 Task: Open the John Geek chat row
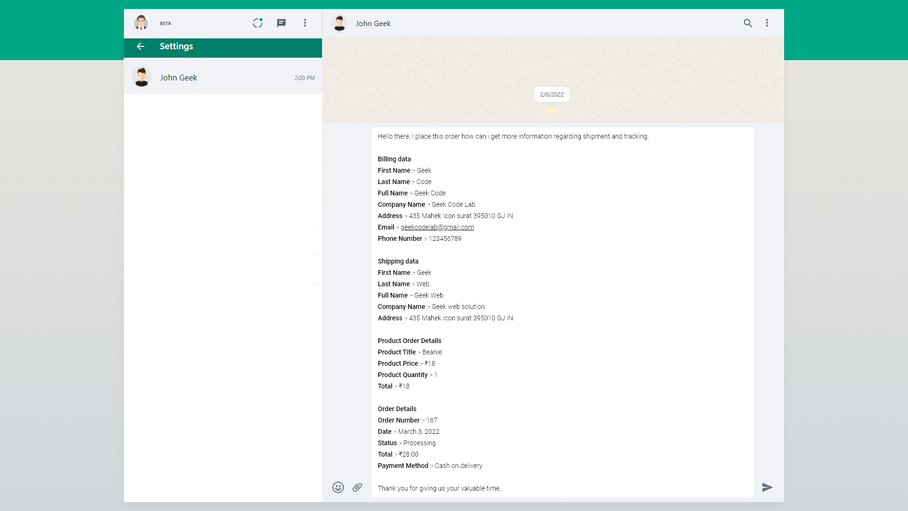[x=223, y=77]
